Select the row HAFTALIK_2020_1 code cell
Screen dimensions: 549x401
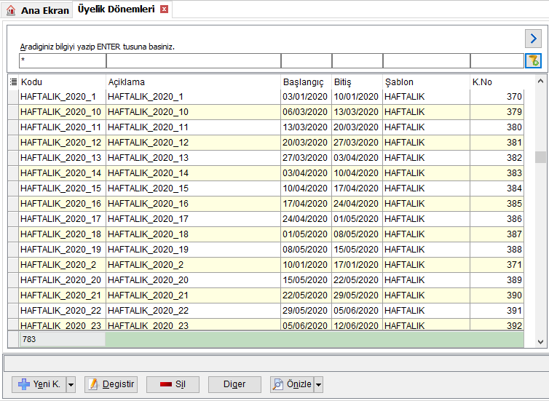63,97
